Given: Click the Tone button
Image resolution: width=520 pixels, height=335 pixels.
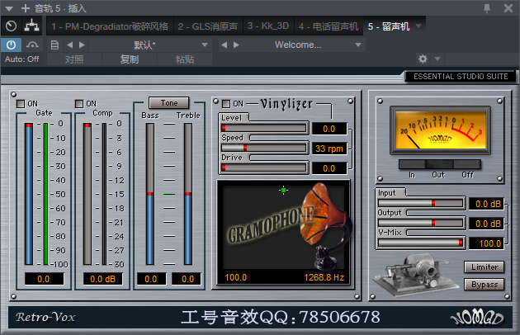Looking at the screenshot, I should pos(169,103).
